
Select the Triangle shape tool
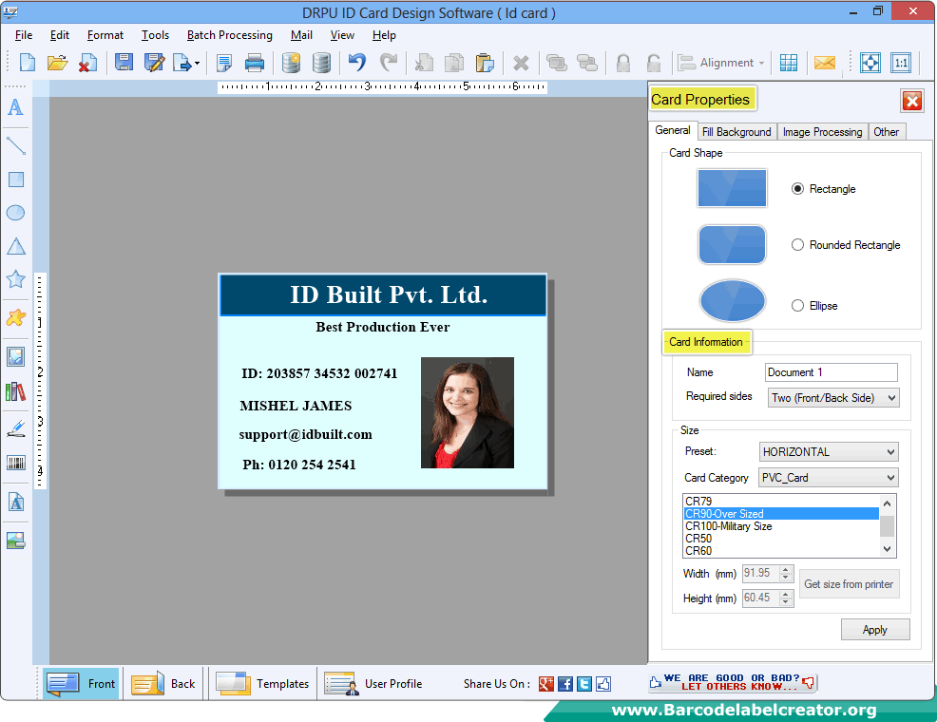pos(16,246)
